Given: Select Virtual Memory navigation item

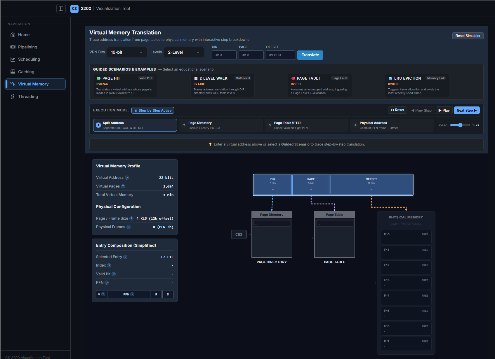Looking at the screenshot, I should point(35,84).
